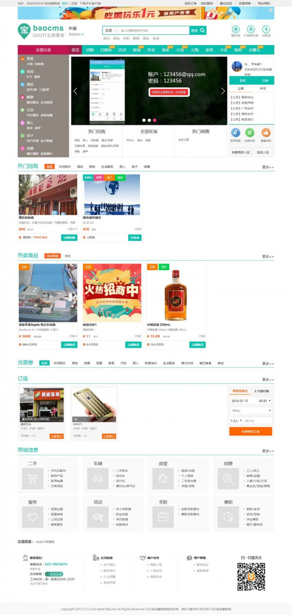The image size is (292, 615).
Task: Click the 结婚 category icon in sidebar
Action: coord(22,148)
